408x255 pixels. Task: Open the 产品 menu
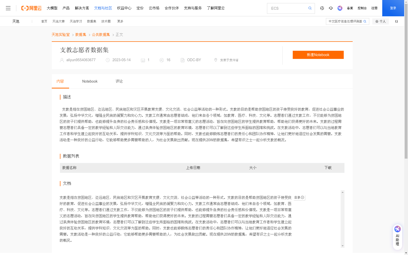66,8
